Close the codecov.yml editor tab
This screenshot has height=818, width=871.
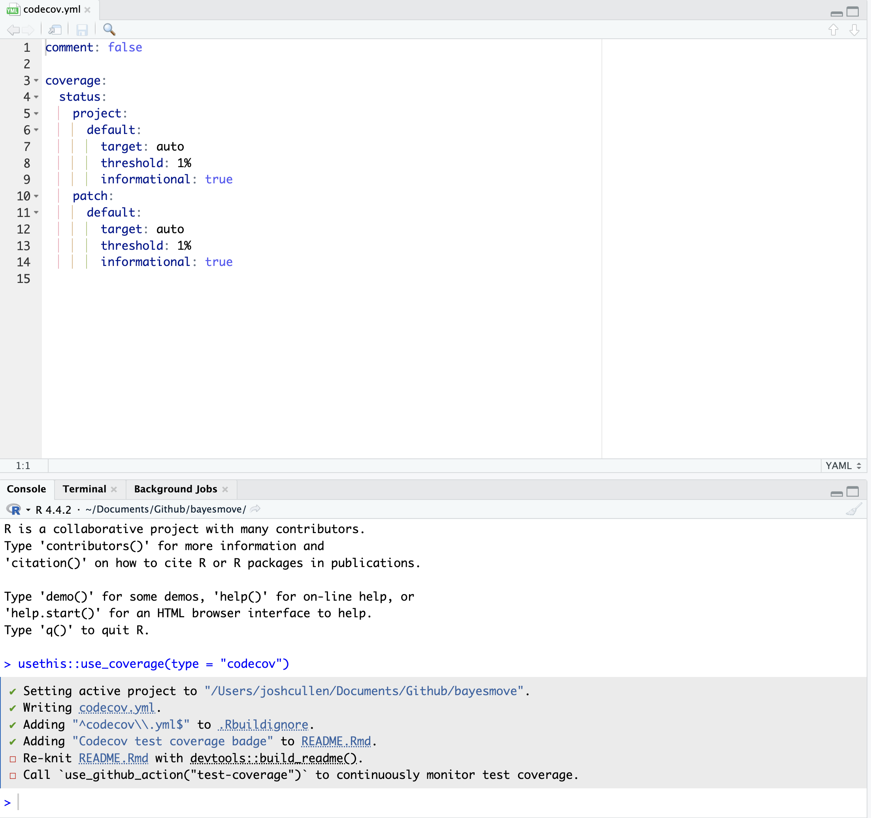click(88, 9)
